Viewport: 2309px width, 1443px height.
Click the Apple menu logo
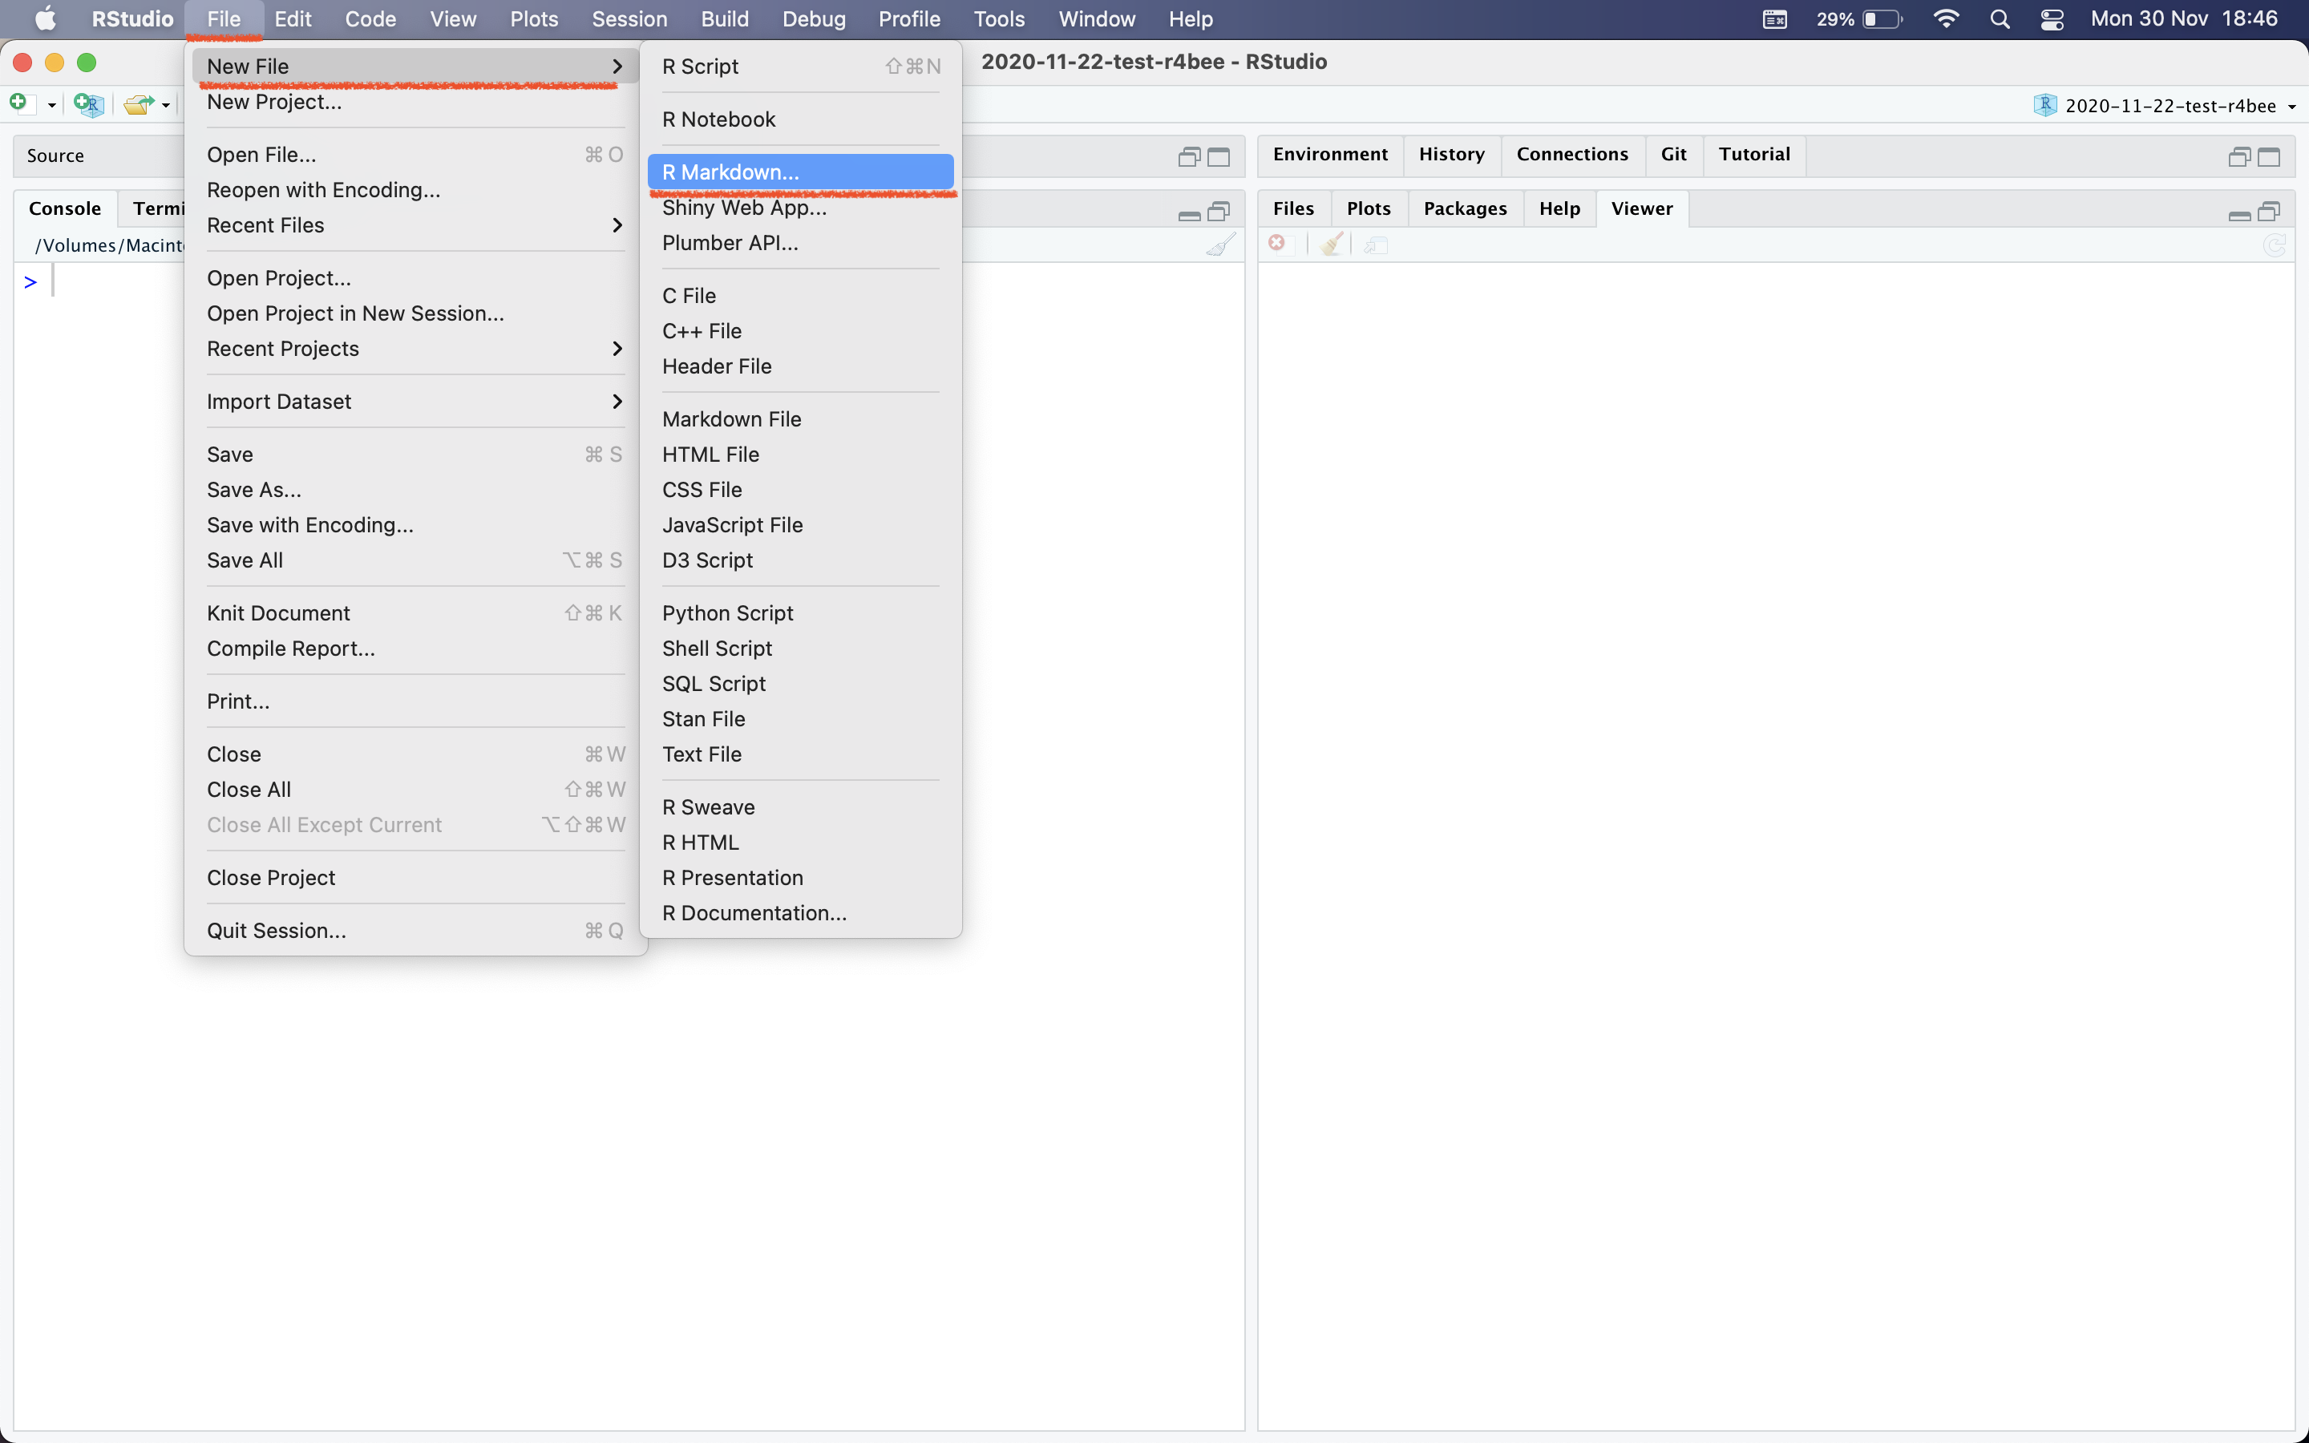[x=45, y=19]
